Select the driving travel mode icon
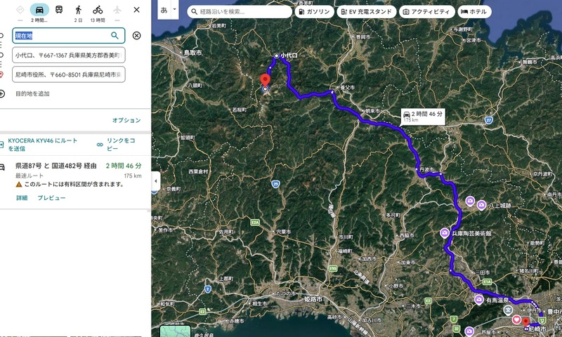 pos(39,10)
